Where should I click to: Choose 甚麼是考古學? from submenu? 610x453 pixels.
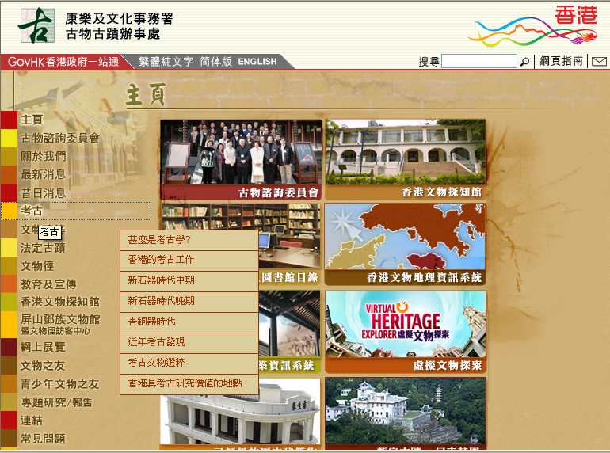click(189, 240)
